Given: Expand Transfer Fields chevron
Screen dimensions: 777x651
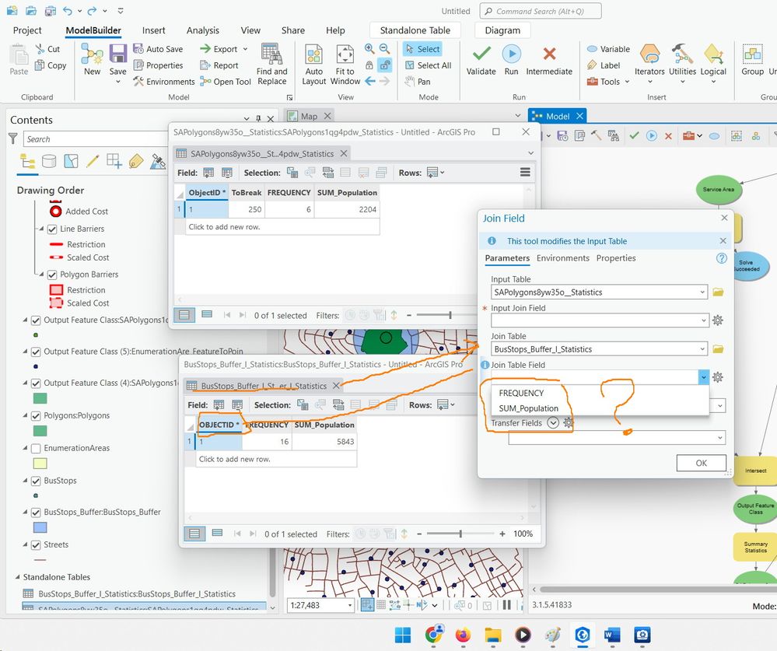Looking at the screenshot, I should pyautogui.click(x=553, y=423).
